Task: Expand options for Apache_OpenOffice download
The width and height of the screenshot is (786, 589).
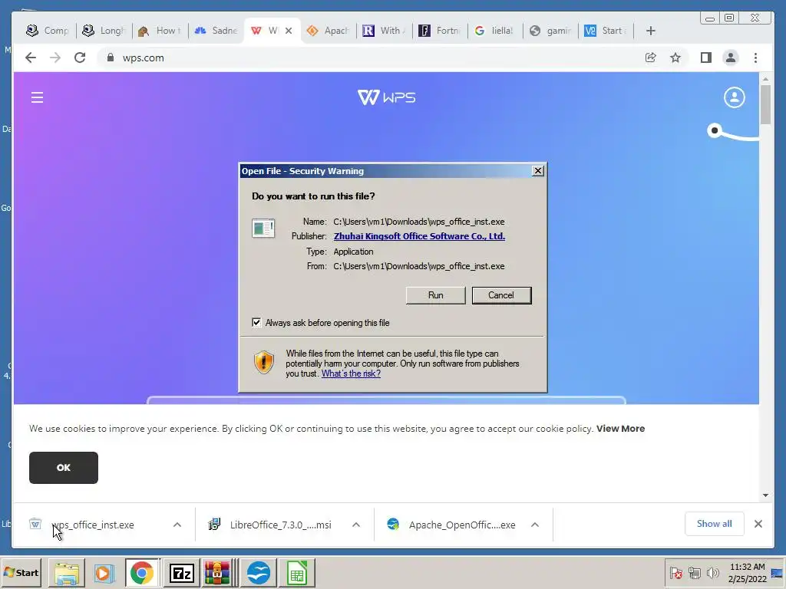Action: (535, 525)
